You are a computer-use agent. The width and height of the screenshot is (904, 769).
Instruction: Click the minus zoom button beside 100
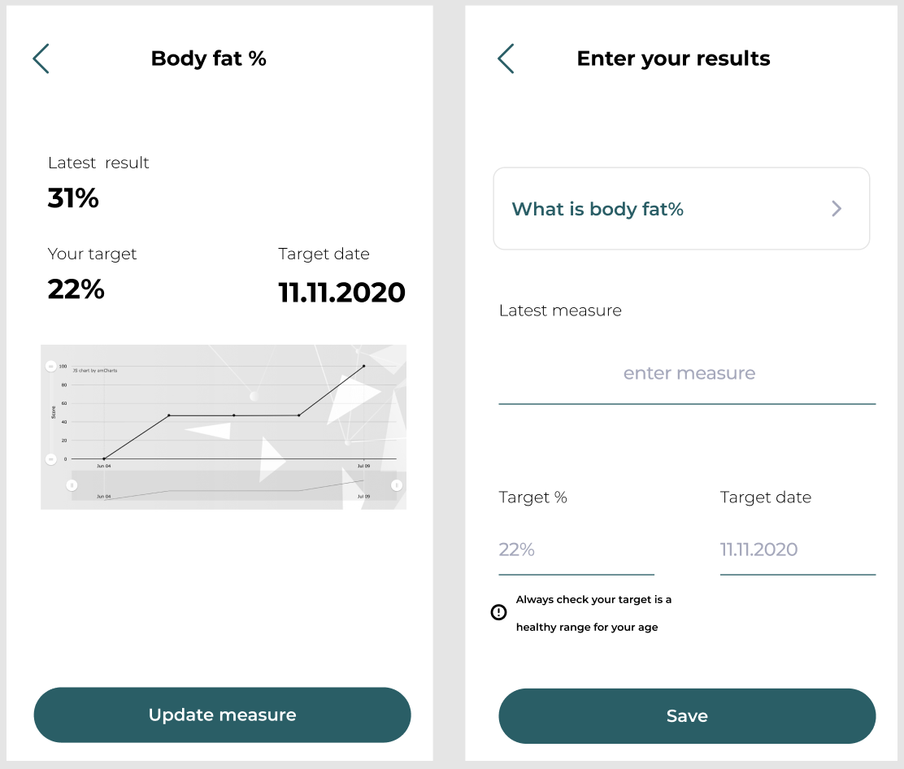coord(50,366)
